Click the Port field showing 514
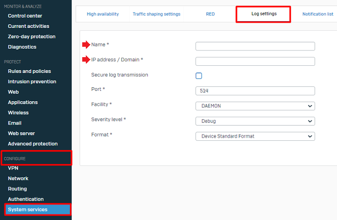Image resolution: width=337 pixels, height=220 pixels. click(255, 91)
